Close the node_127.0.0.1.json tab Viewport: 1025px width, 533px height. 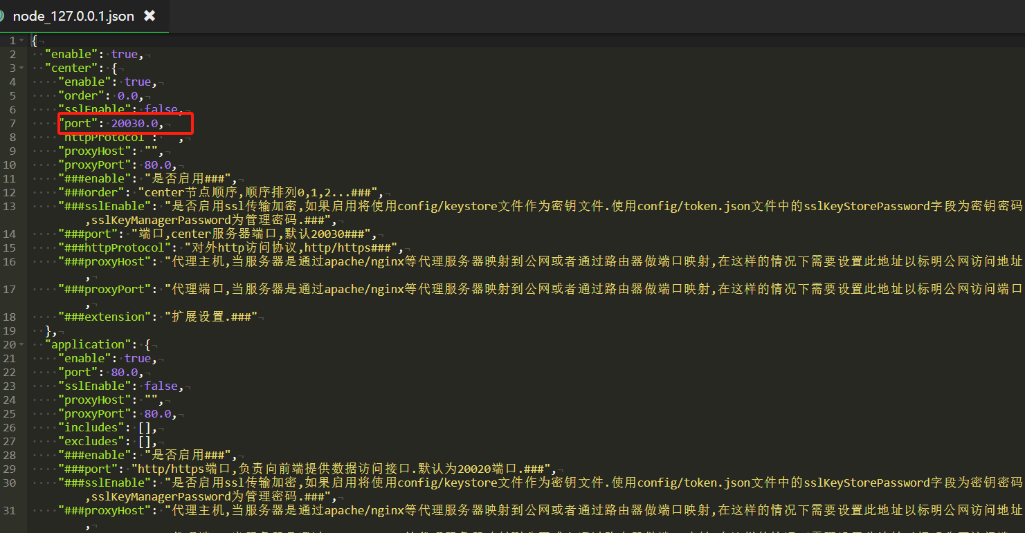tap(149, 16)
